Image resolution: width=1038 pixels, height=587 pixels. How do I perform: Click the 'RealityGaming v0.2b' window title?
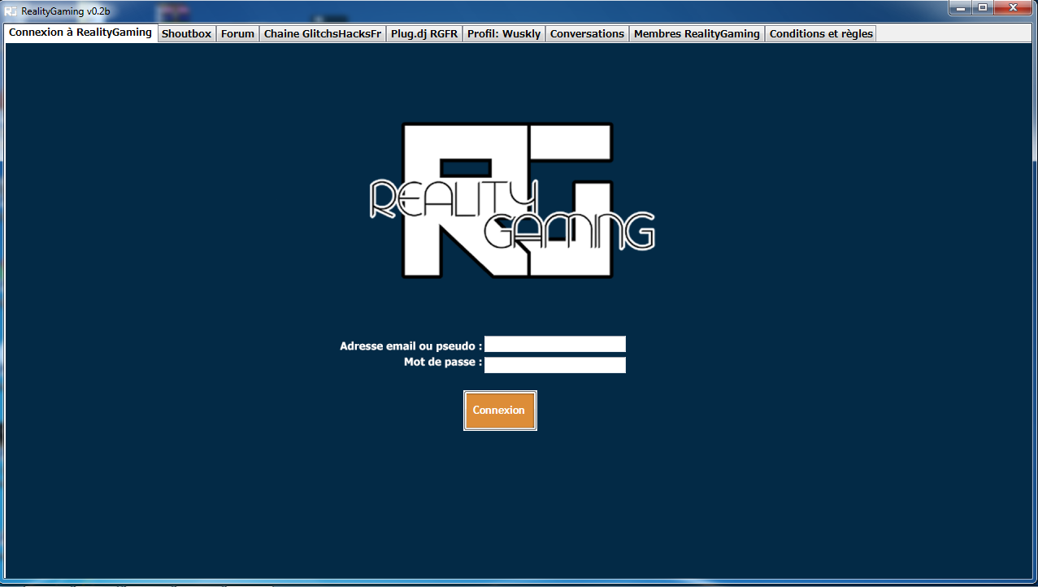(x=66, y=11)
